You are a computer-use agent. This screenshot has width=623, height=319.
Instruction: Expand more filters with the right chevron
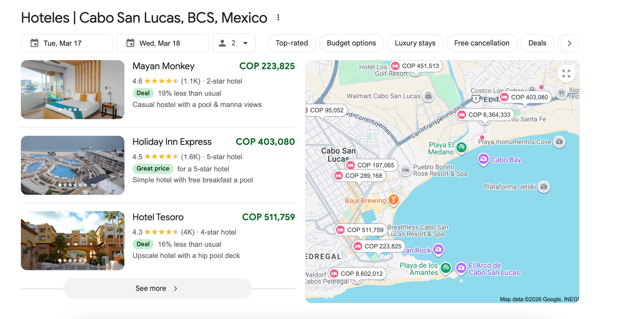pos(569,43)
